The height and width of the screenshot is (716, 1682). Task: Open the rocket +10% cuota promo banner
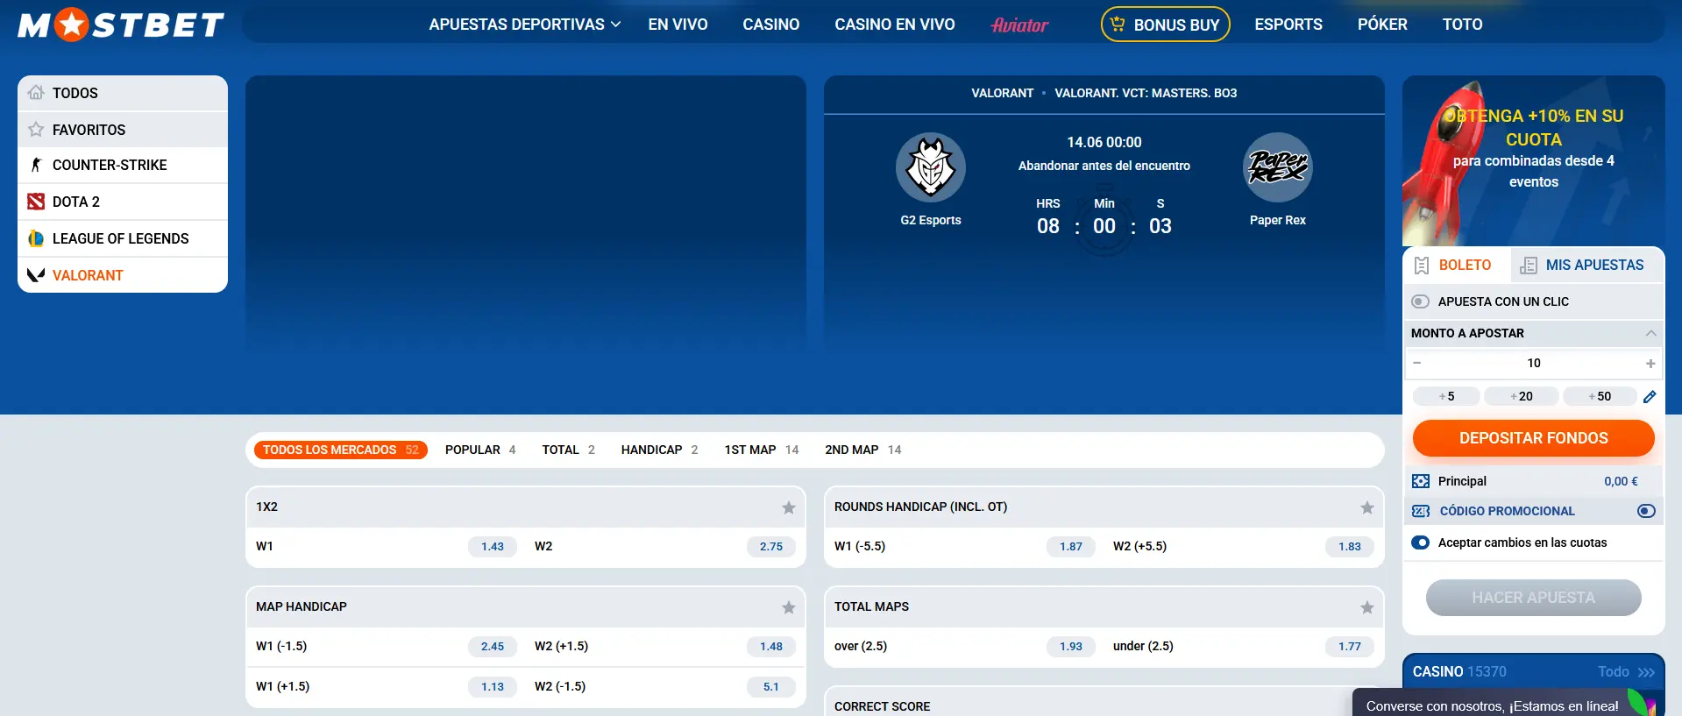point(1534,160)
